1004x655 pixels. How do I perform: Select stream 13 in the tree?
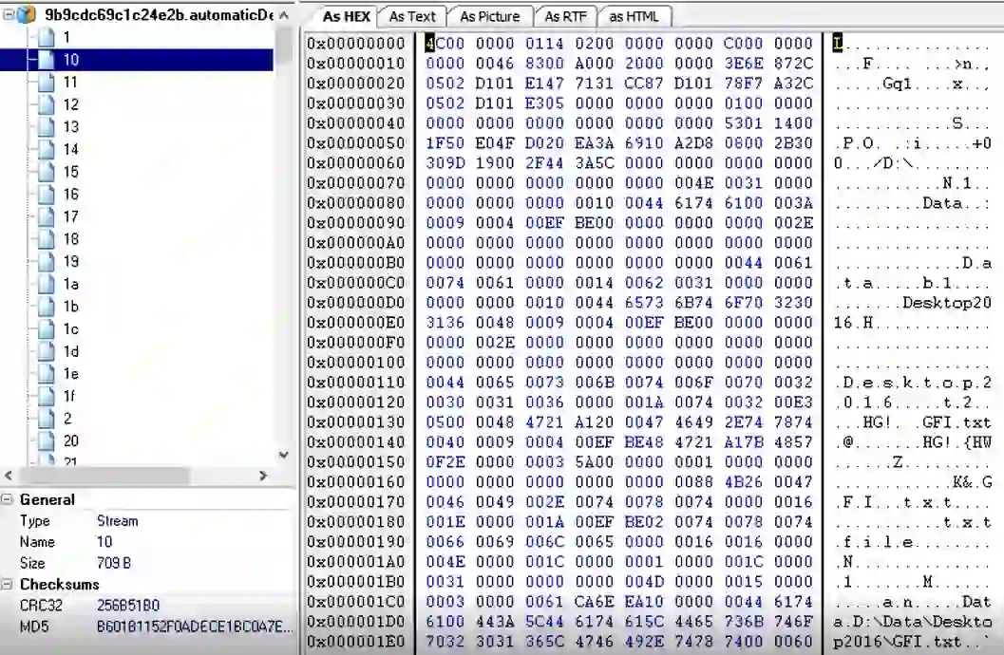coord(71,127)
